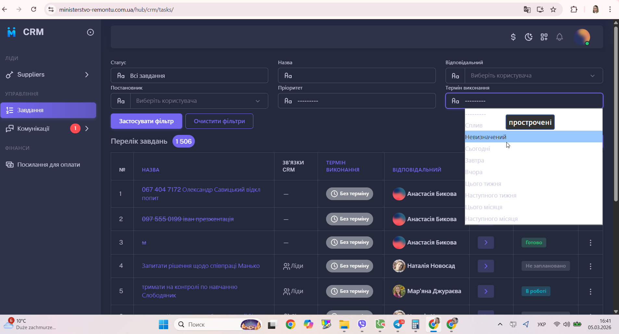Select the Наступного місяця deadline option
This screenshot has width=619, height=334.
(534, 219)
